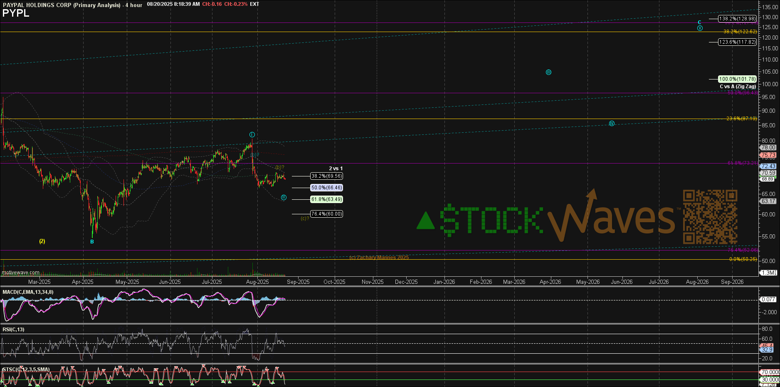Screen dimensions: 780x387
Task: Click the red 75.73 price axis marker
Action: [x=768, y=155]
